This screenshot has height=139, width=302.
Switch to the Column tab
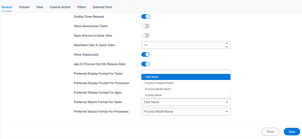coord(24,7)
